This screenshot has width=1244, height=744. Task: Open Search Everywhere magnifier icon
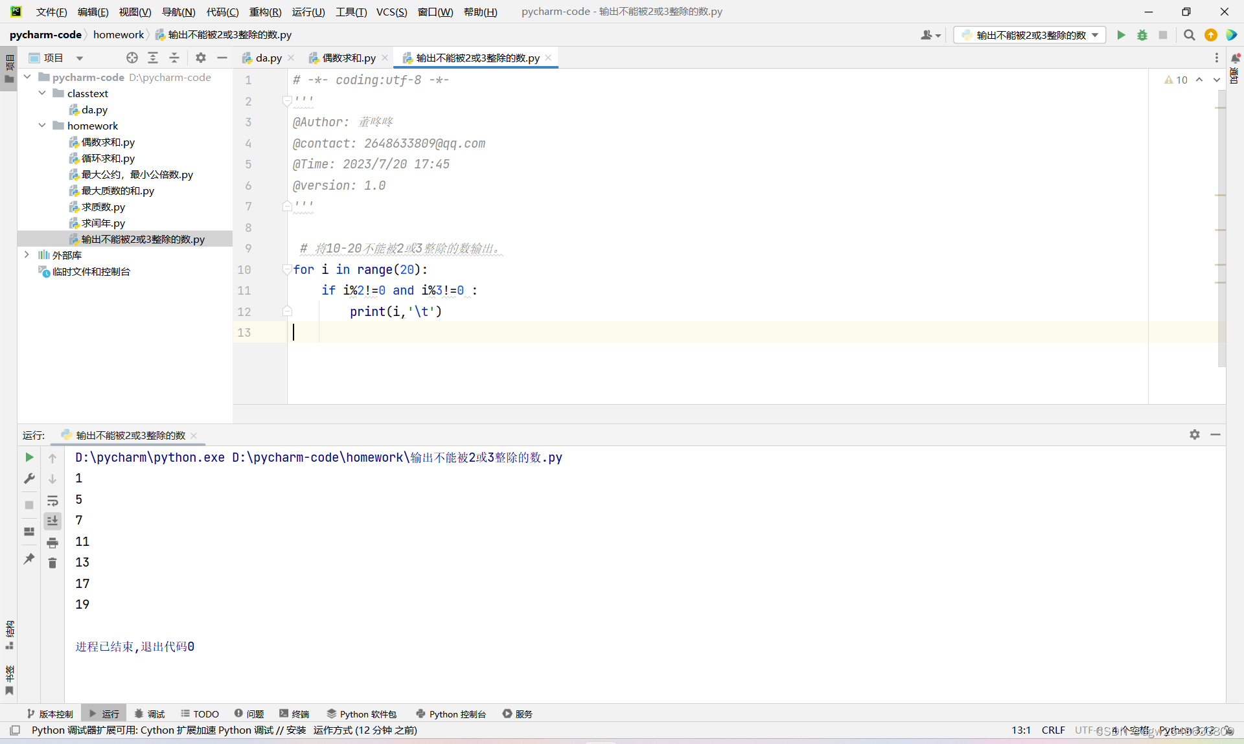1189,35
